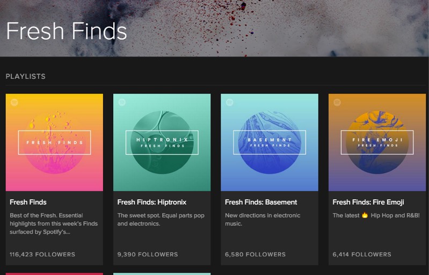Open the pink and yellow Fresh Finds cover art

pos(54,142)
